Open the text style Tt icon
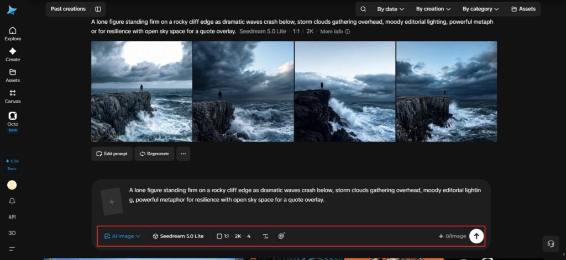Screen dimensions: 566x260 point(266,236)
